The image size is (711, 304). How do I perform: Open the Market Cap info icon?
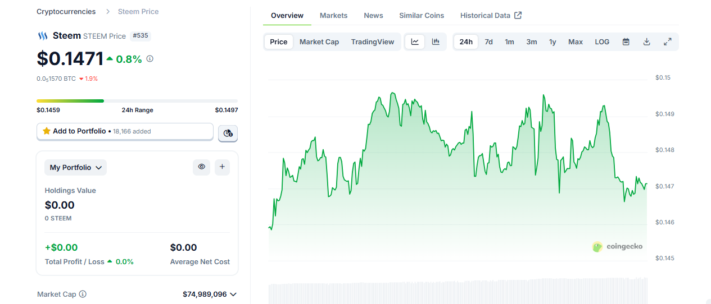coord(83,294)
